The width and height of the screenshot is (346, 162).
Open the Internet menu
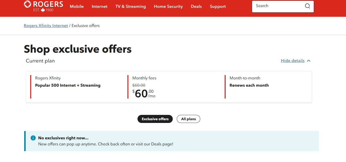click(x=99, y=7)
